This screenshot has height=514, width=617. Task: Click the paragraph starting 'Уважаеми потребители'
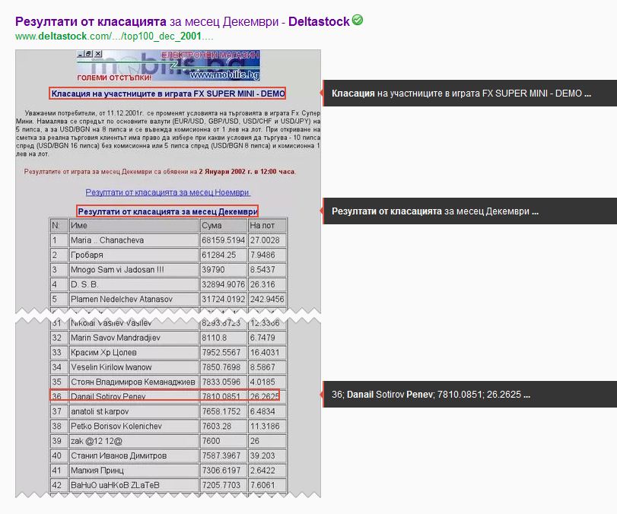(x=168, y=133)
